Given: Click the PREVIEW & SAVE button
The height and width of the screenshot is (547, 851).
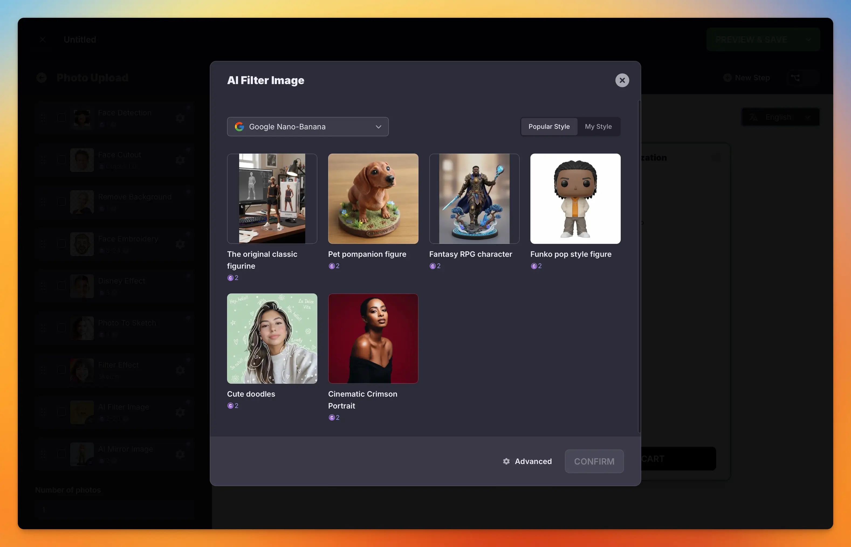Looking at the screenshot, I should pyautogui.click(x=751, y=39).
